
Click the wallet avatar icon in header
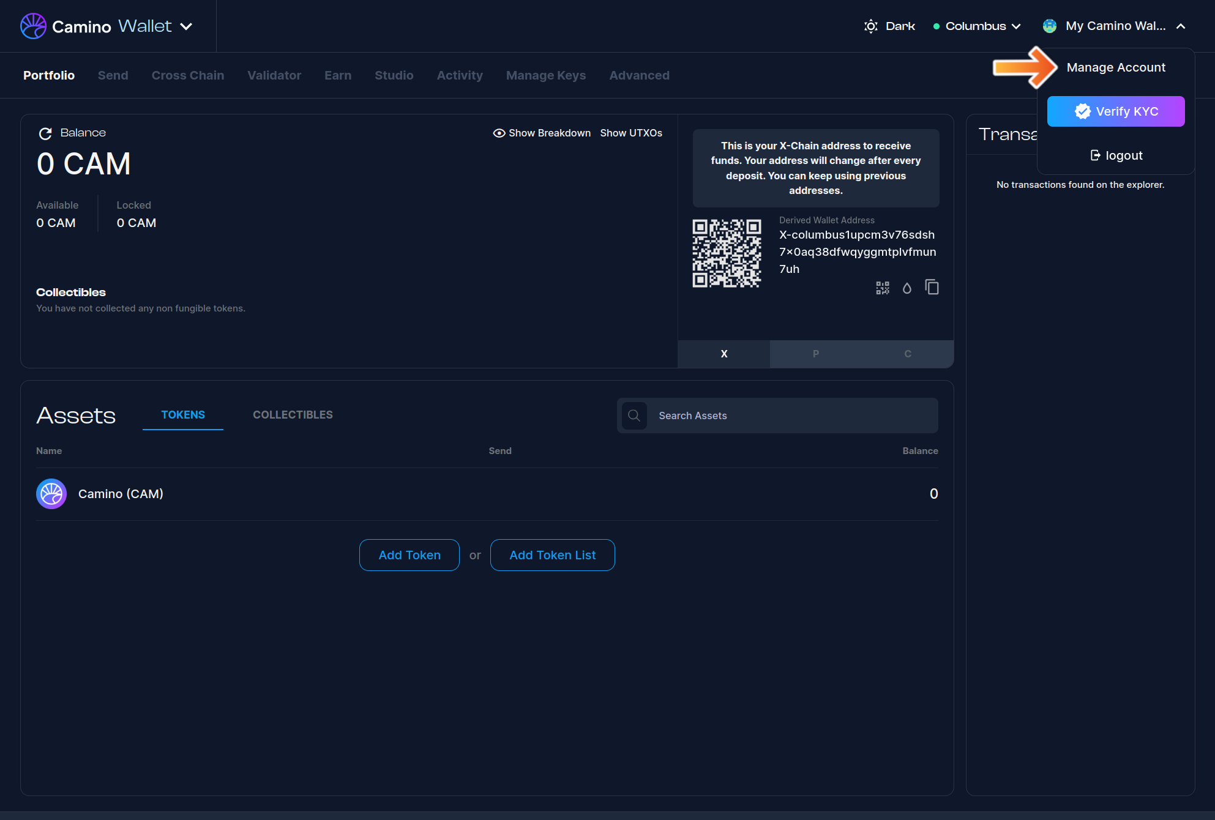coord(1049,26)
